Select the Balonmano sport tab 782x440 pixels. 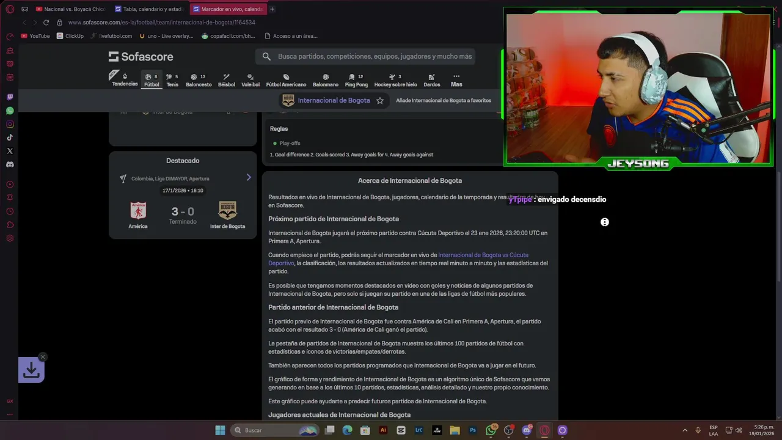(x=326, y=80)
